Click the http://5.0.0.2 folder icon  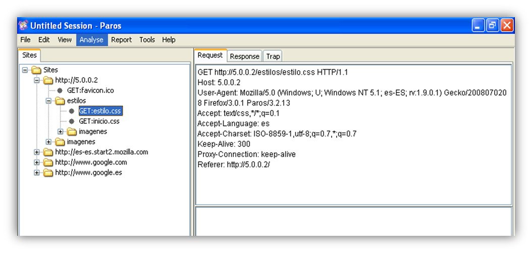pyautogui.click(x=48, y=80)
